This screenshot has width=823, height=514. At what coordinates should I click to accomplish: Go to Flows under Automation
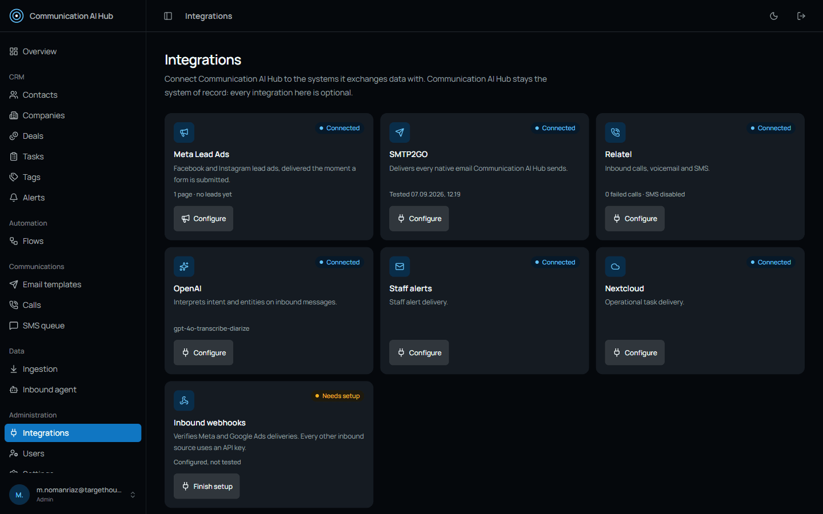click(x=73, y=241)
